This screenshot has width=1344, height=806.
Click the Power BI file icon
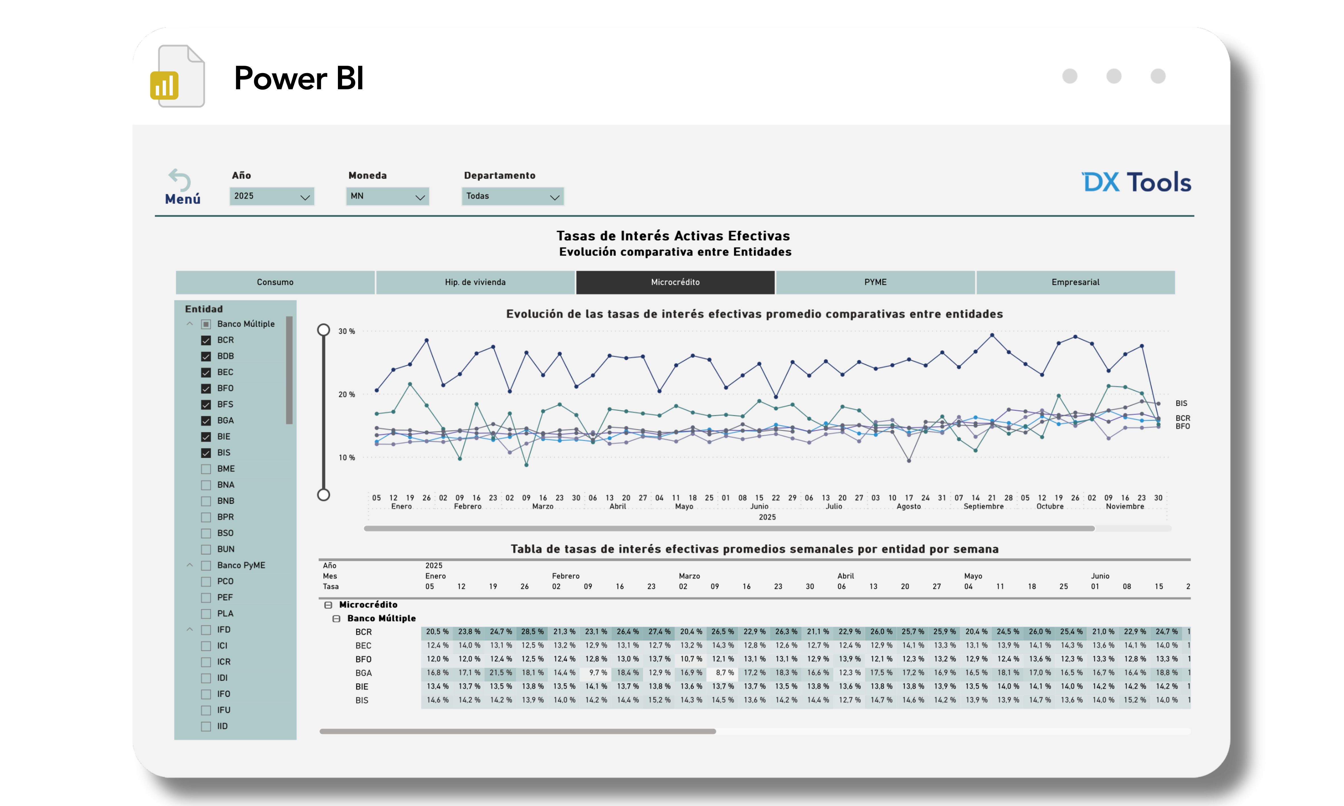point(178,76)
